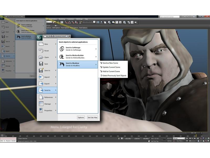
Task: Click the teapot Render Production icon
Action: coord(136,22)
